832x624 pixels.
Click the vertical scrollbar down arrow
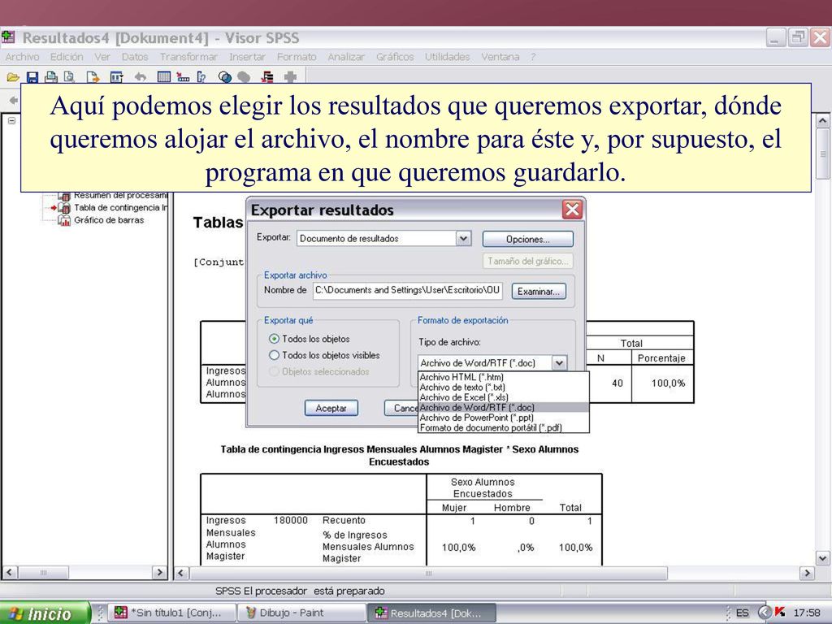(822, 558)
